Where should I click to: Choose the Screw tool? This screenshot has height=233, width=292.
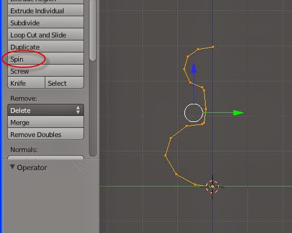(45, 71)
